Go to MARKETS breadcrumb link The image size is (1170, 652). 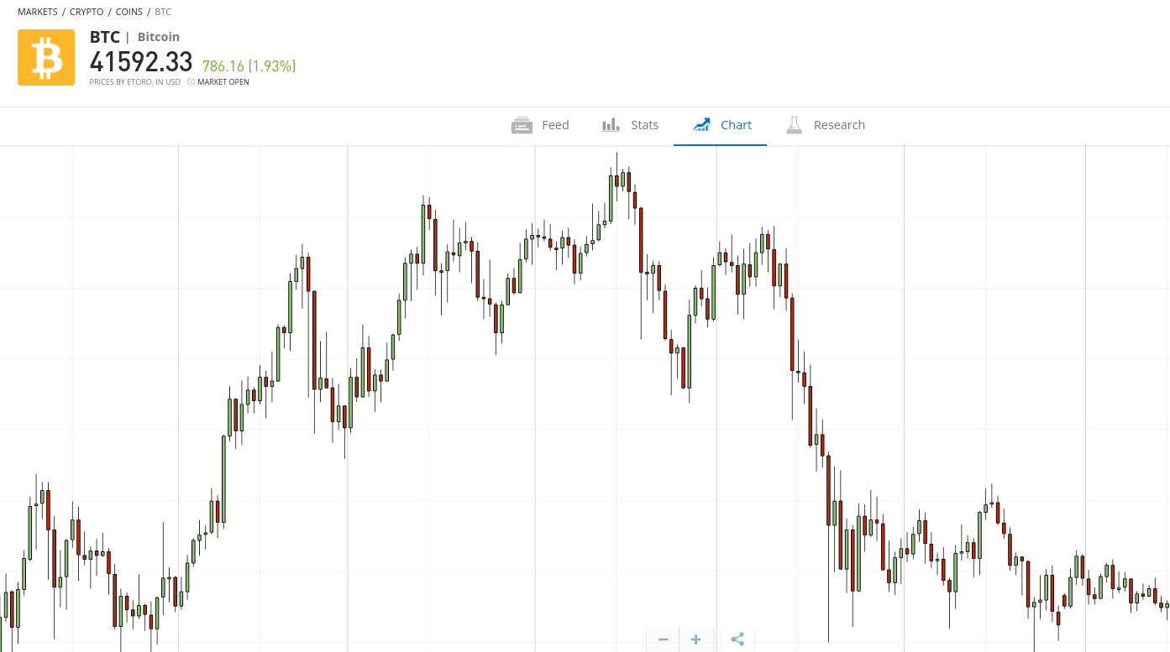(x=38, y=12)
